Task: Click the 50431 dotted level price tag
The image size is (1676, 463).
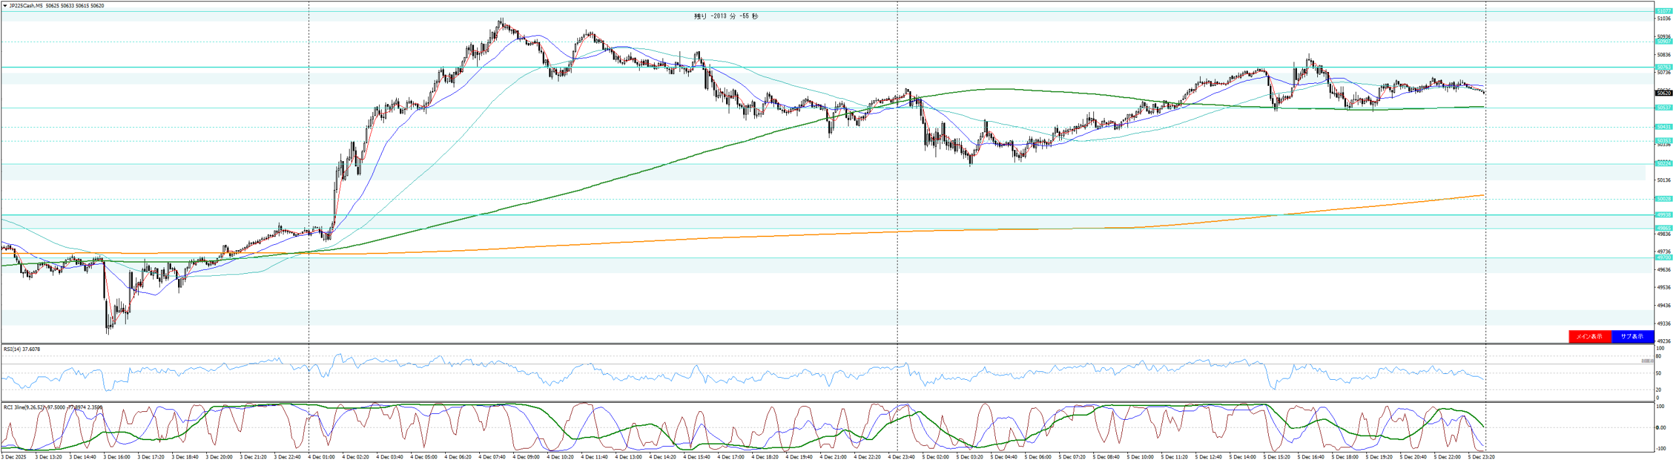Action: pyautogui.click(x=1663, y=126)
